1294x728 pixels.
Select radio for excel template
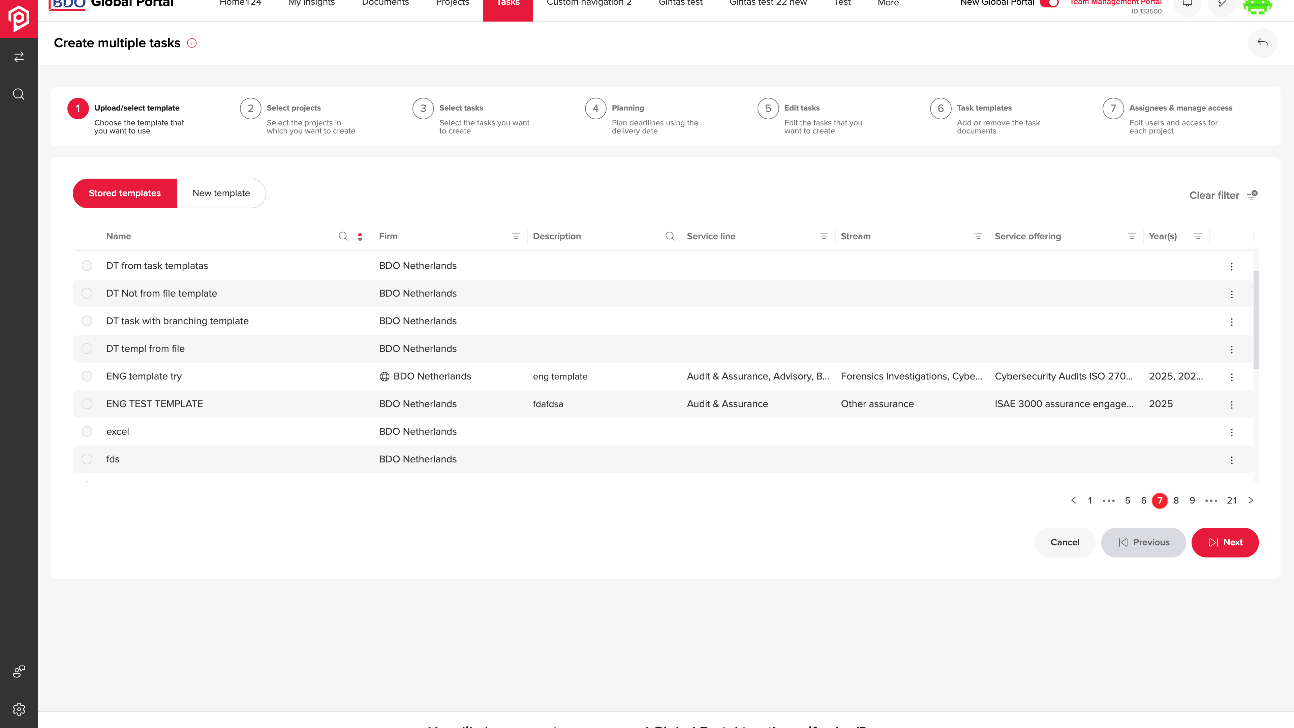click(87, 431)
